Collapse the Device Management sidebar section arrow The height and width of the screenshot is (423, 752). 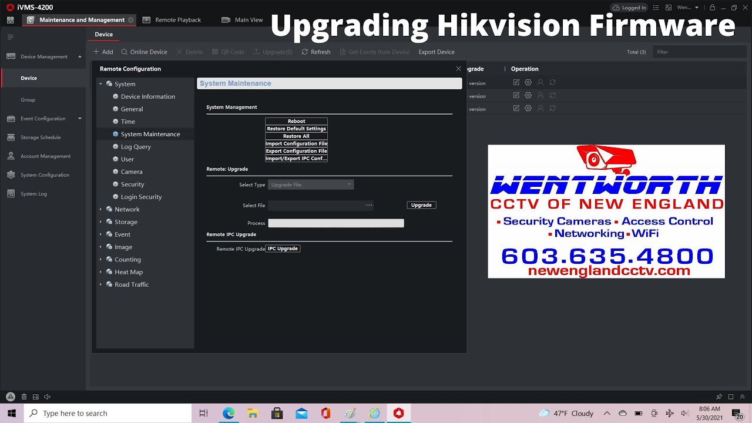80,56
